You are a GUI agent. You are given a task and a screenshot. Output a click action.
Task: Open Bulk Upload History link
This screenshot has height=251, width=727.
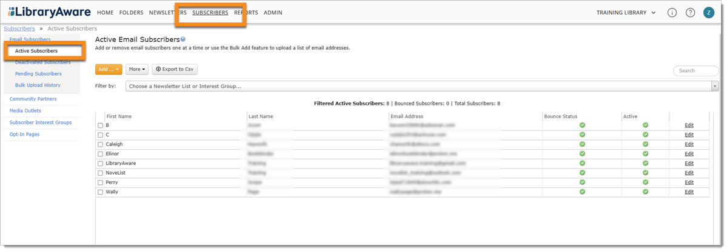point(38,85)
